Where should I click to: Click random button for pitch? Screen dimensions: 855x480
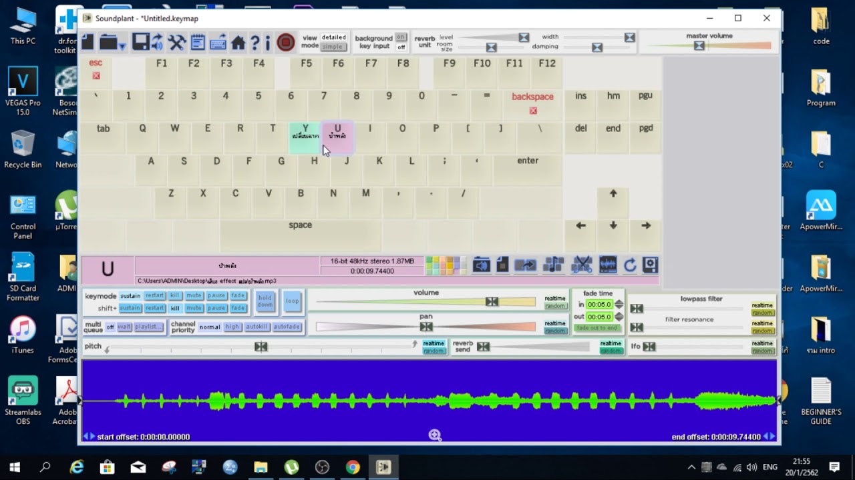point(434,351)
